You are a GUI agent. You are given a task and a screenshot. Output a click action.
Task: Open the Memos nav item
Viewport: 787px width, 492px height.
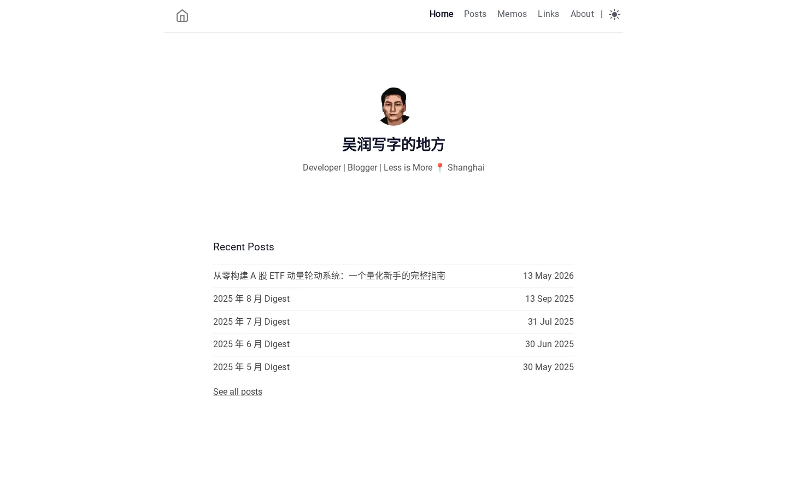[x=512, y=14]
